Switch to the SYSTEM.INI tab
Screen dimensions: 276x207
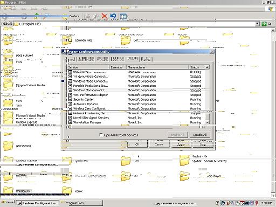(x=86, y=59)
